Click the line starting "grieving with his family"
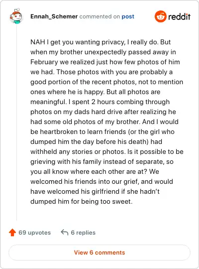199x269 pixels. (102, 161)
